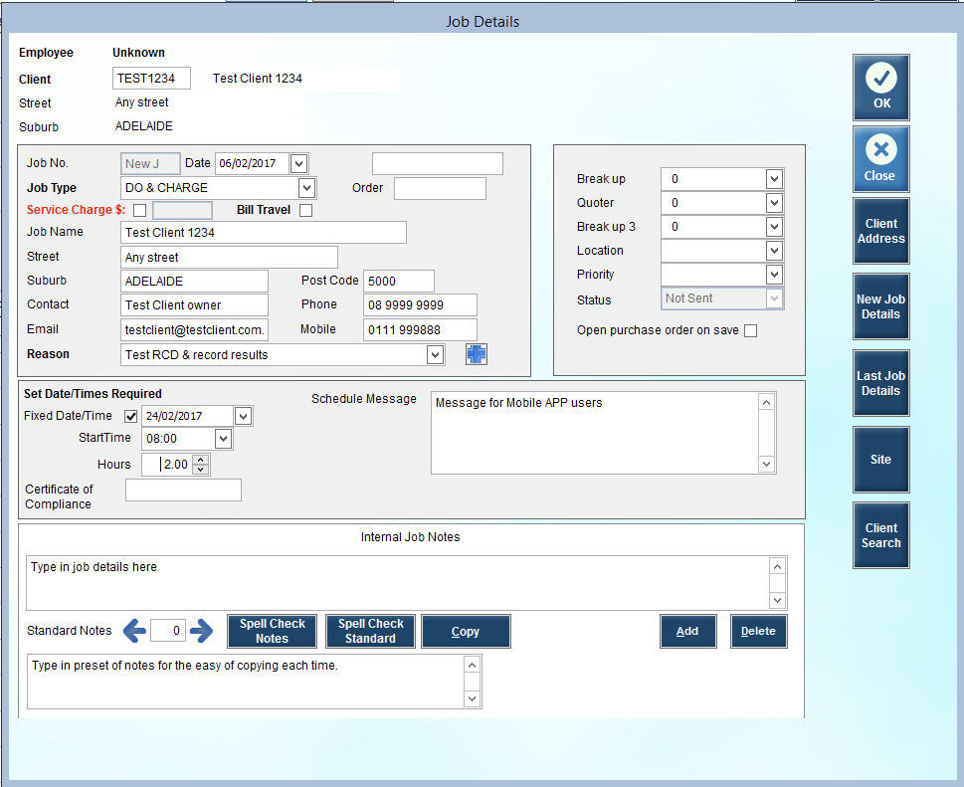Click the Email field

[x=194, y=329]
